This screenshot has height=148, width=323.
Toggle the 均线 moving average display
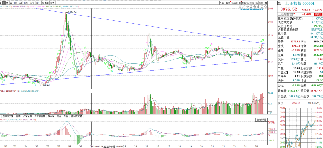point(254,3)
